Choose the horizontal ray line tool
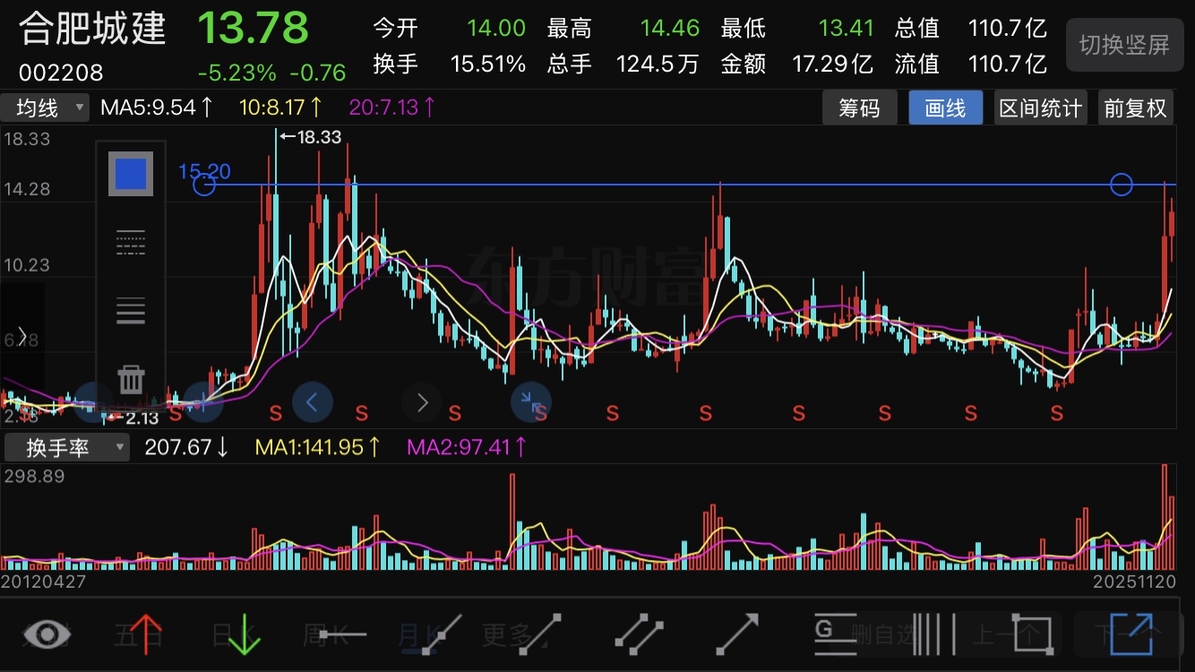The image size is (1195, 672). click(x=342, y=635)
